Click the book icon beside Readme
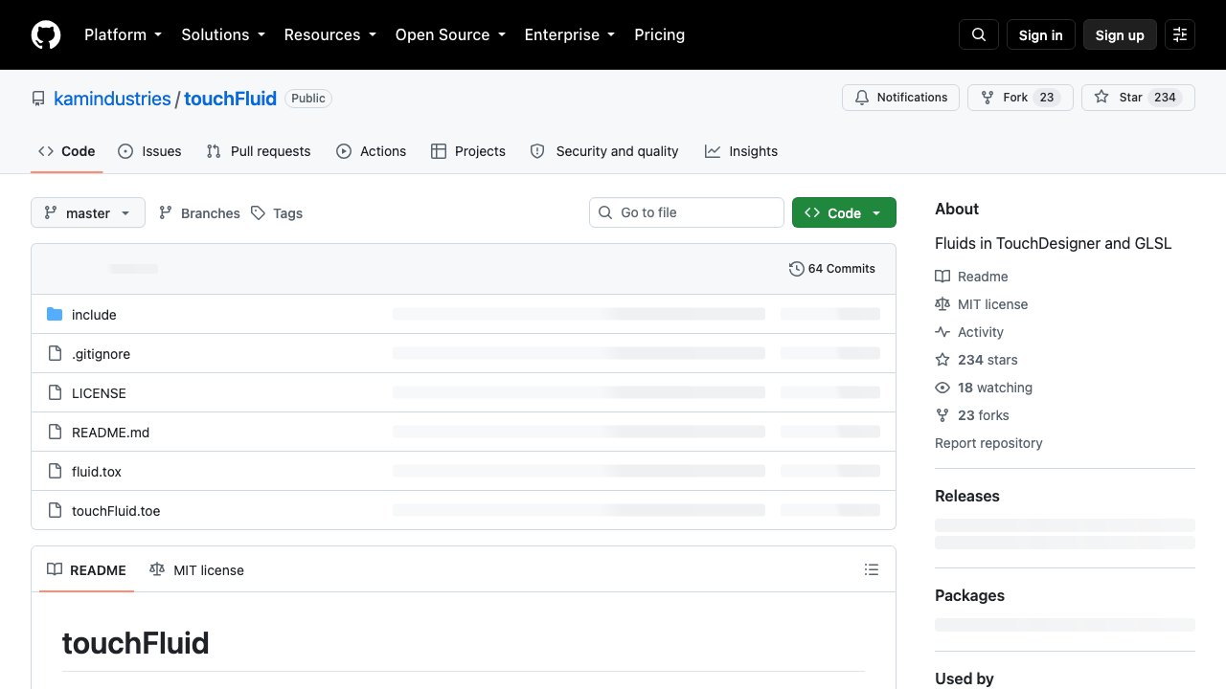The image size is (1226, 689). (x=942, y=277)
